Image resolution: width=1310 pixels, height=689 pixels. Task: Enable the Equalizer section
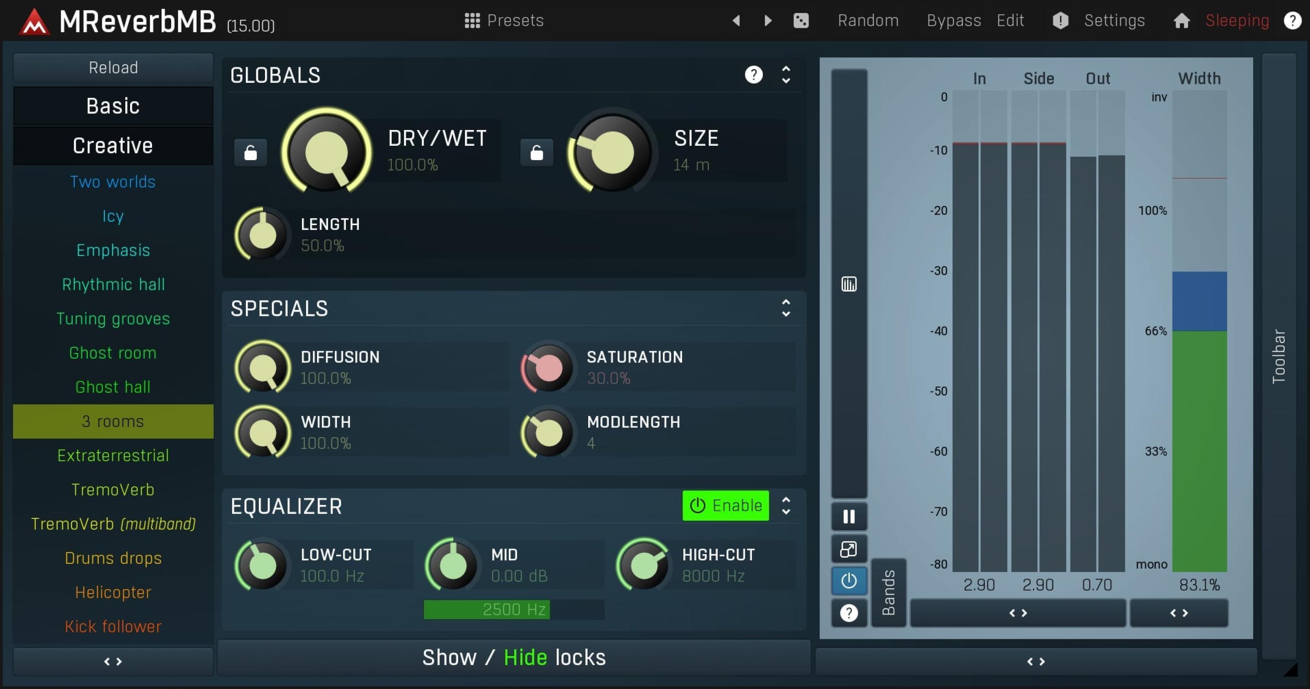point(725,505)
